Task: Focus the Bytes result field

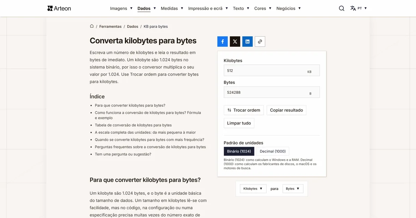Action: tap(272, 92)
